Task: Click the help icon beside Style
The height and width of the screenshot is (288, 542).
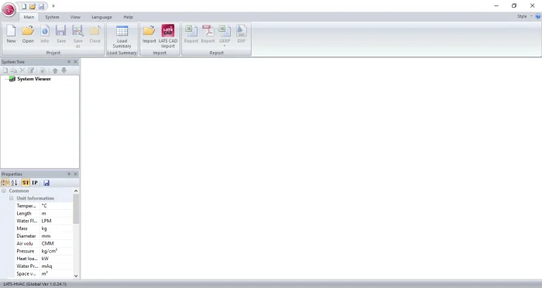Action: pos(538,16)
